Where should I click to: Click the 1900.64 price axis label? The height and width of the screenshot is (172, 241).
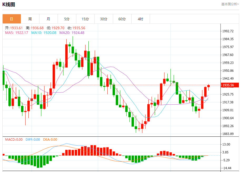[x=228, y=118]
